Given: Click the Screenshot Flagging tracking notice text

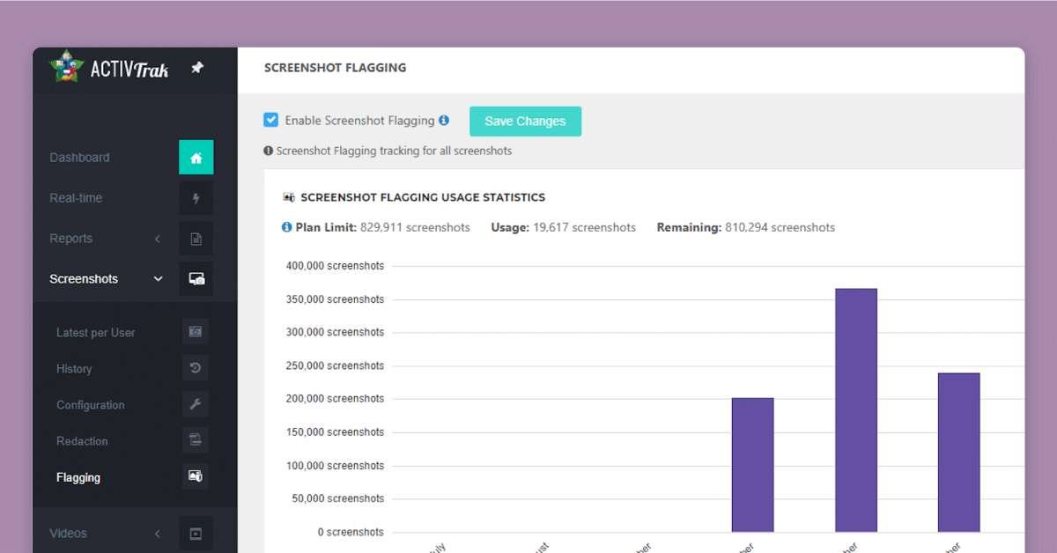Looking at the screenshot, I should (x=394, y=151).
